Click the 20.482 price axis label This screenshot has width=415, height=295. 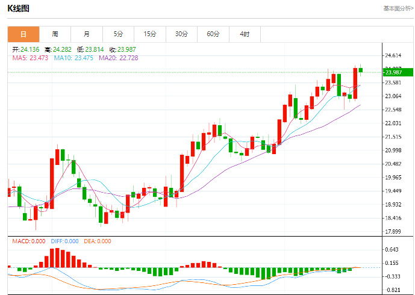[x=393, y=164]
